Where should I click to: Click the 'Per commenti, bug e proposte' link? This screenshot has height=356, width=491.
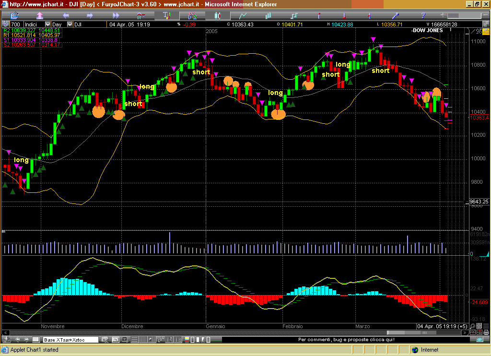(x=346, y=340)
